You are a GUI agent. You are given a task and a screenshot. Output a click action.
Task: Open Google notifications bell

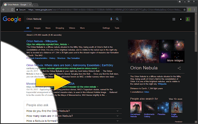181,19
